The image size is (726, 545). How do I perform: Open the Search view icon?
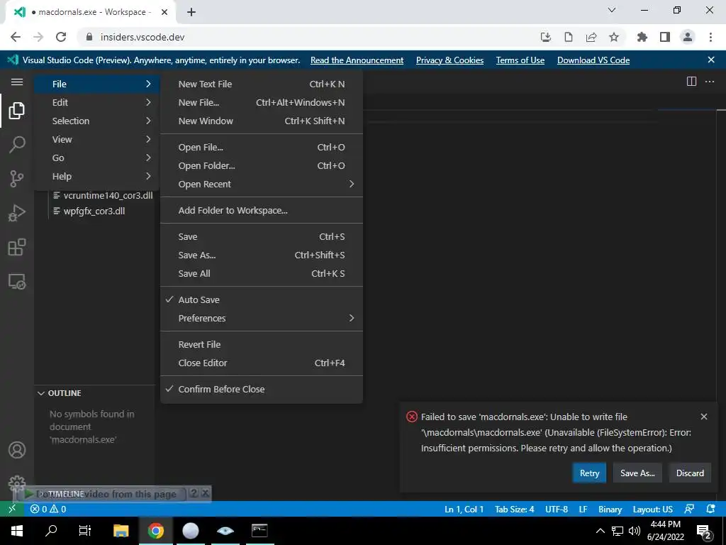pos(17,145)
